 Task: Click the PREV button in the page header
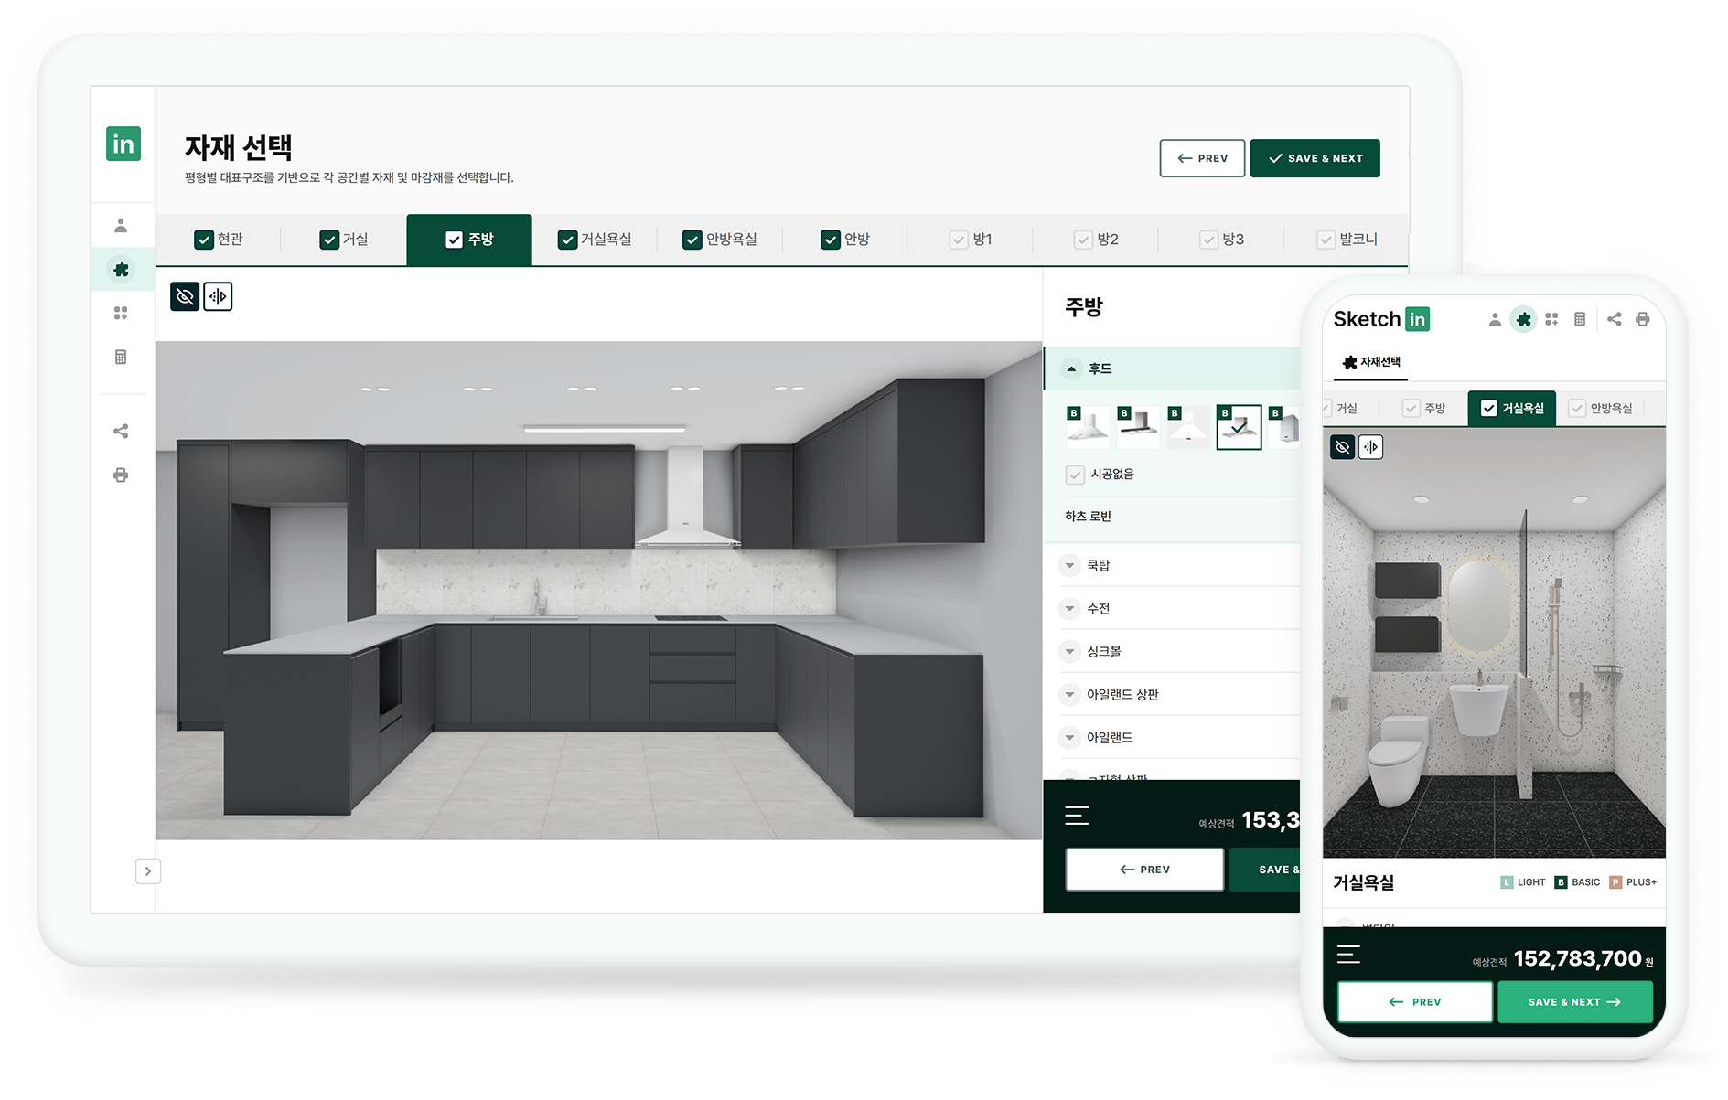1202,158
